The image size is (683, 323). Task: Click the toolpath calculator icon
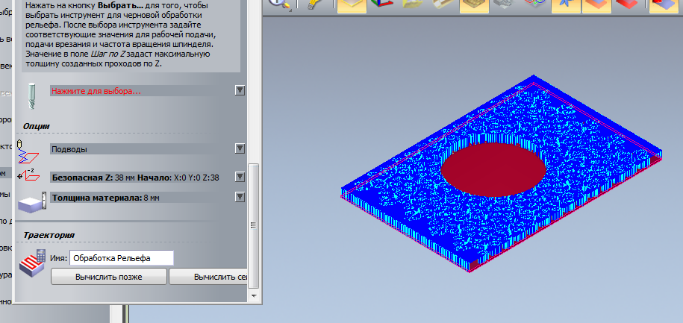point(33,263)
